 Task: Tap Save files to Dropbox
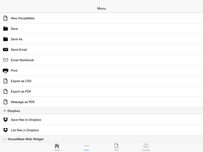(101, 119)
